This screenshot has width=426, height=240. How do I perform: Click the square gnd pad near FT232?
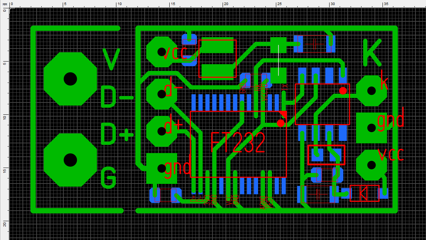(x=162, y=168)
